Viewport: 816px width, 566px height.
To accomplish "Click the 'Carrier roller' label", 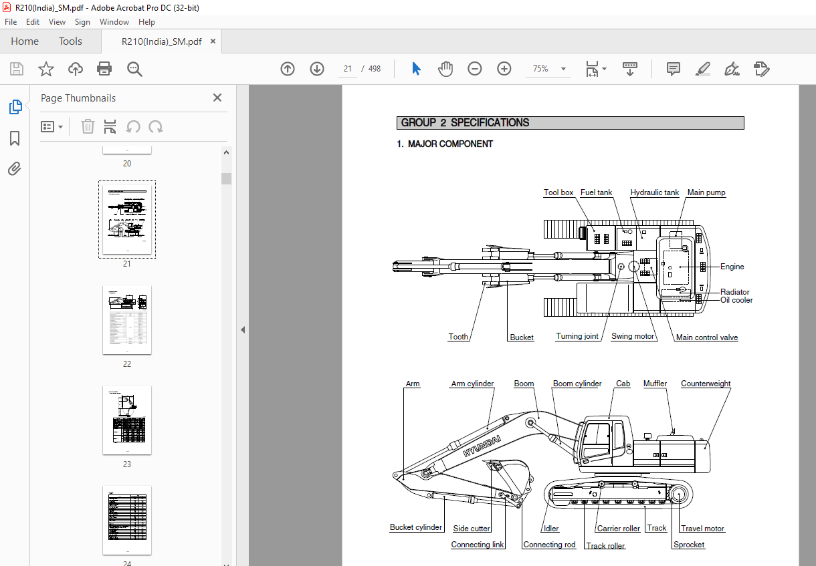I will point(619,529).
